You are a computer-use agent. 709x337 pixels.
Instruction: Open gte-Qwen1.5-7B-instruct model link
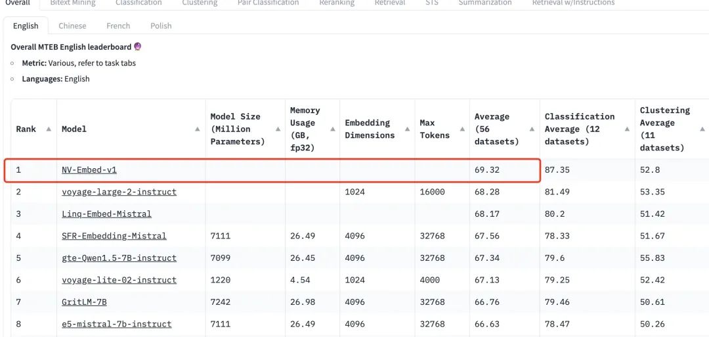point(119,258)
